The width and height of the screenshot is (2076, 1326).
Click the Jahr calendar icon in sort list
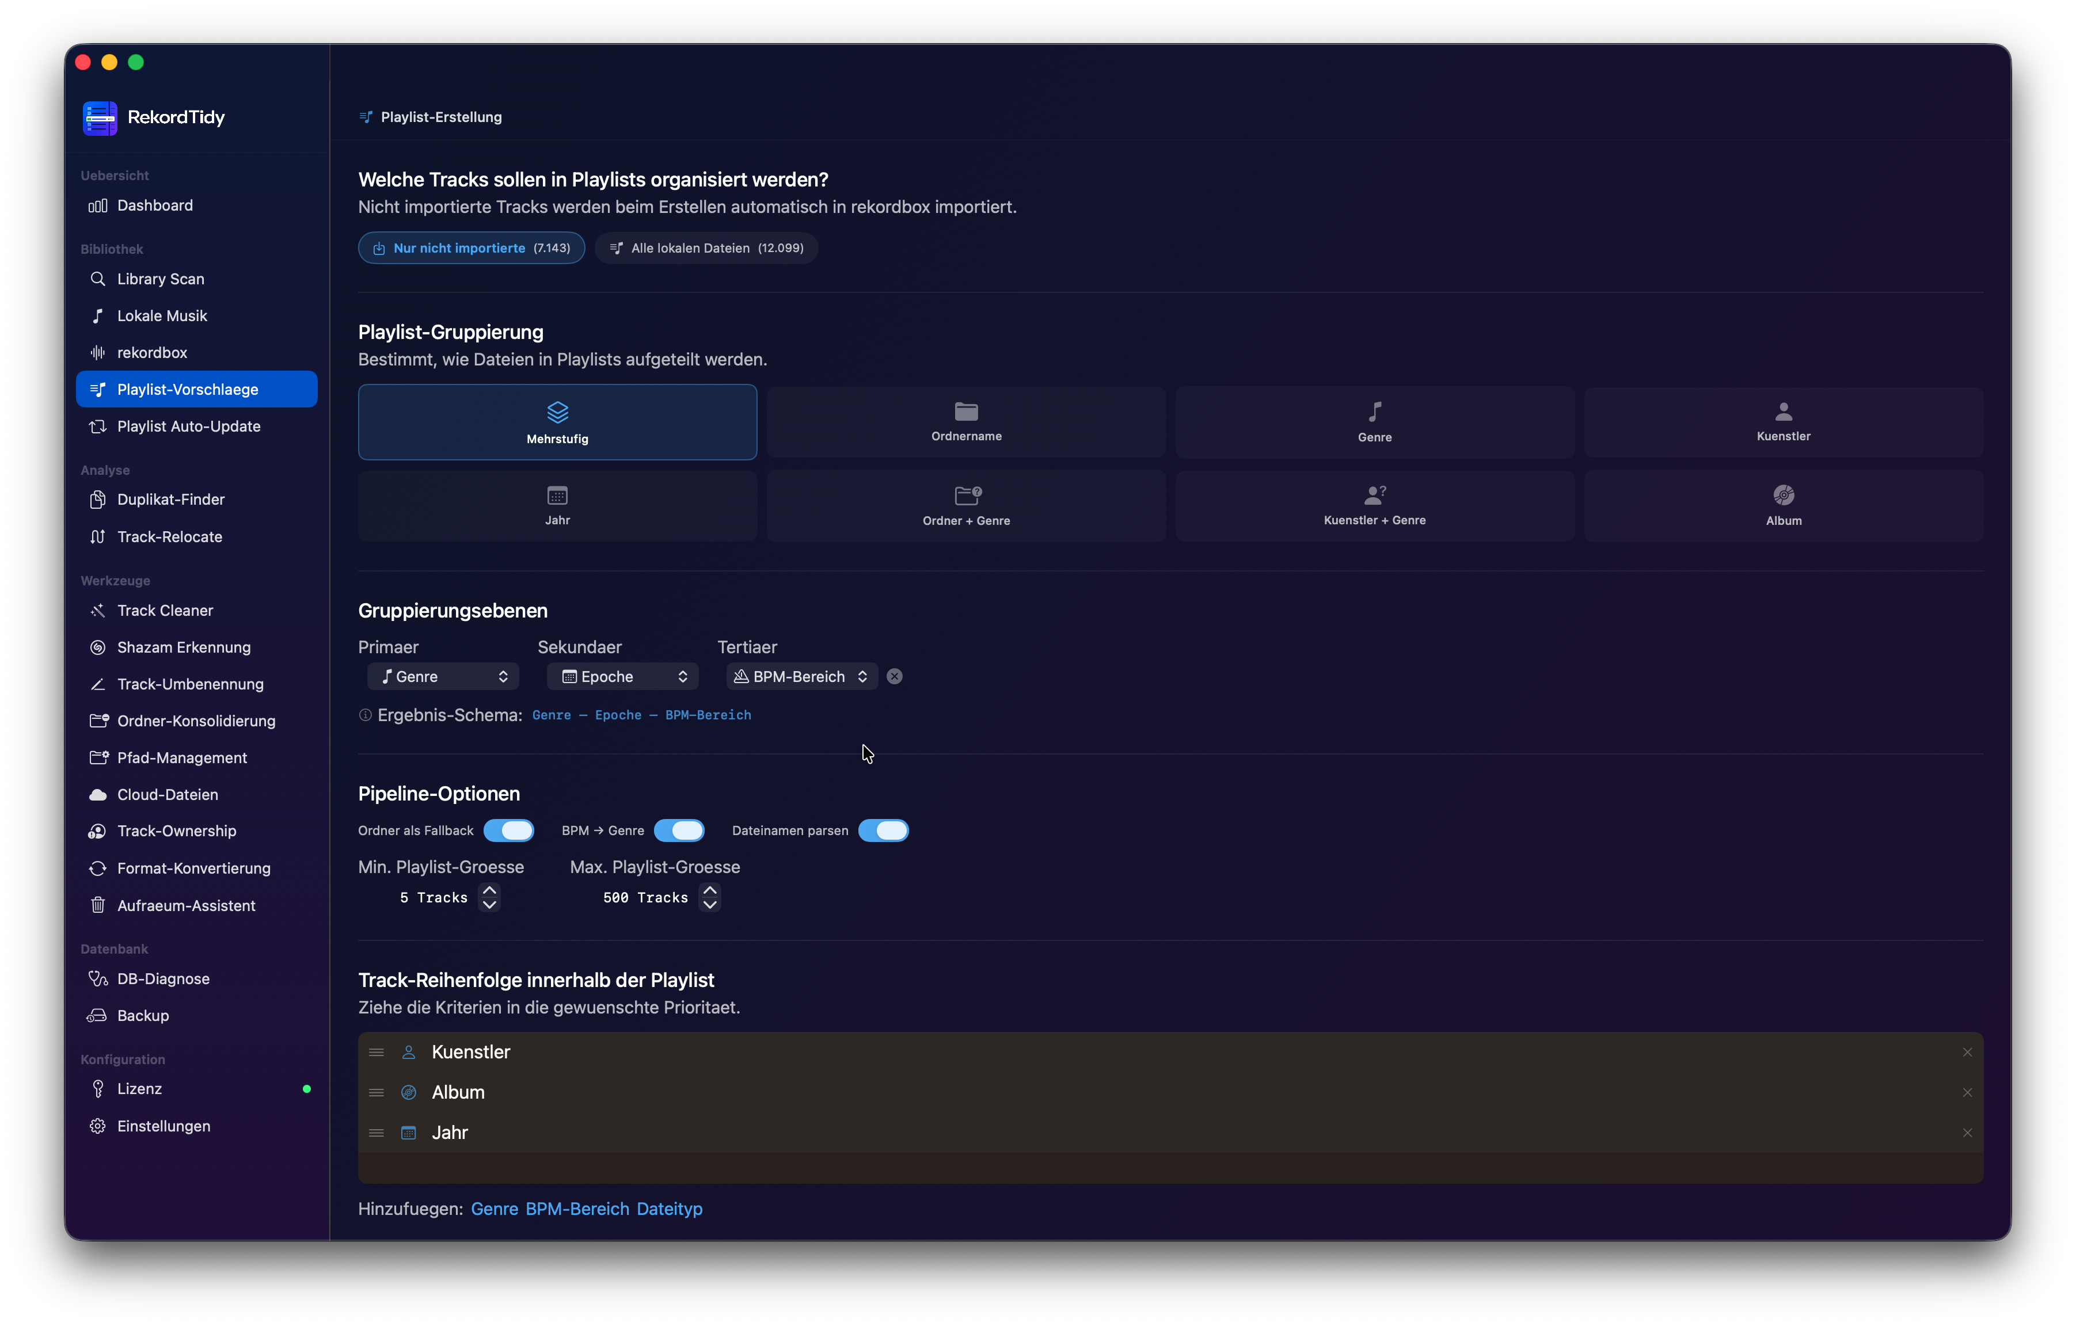[409, 1134]
